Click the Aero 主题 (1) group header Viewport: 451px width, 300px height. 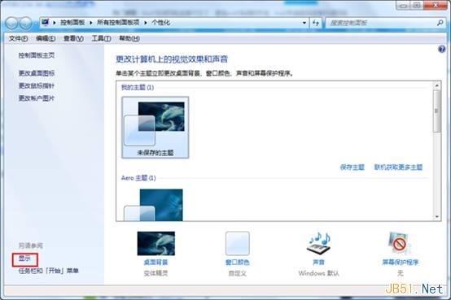click(138, 178)
